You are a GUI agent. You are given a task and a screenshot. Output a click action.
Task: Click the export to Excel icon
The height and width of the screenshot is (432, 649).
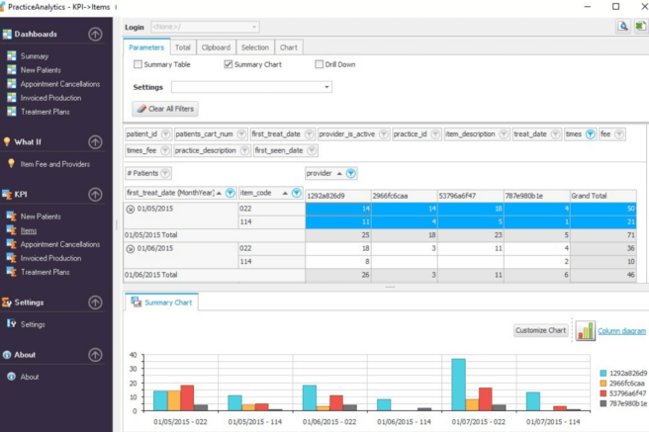640,27
